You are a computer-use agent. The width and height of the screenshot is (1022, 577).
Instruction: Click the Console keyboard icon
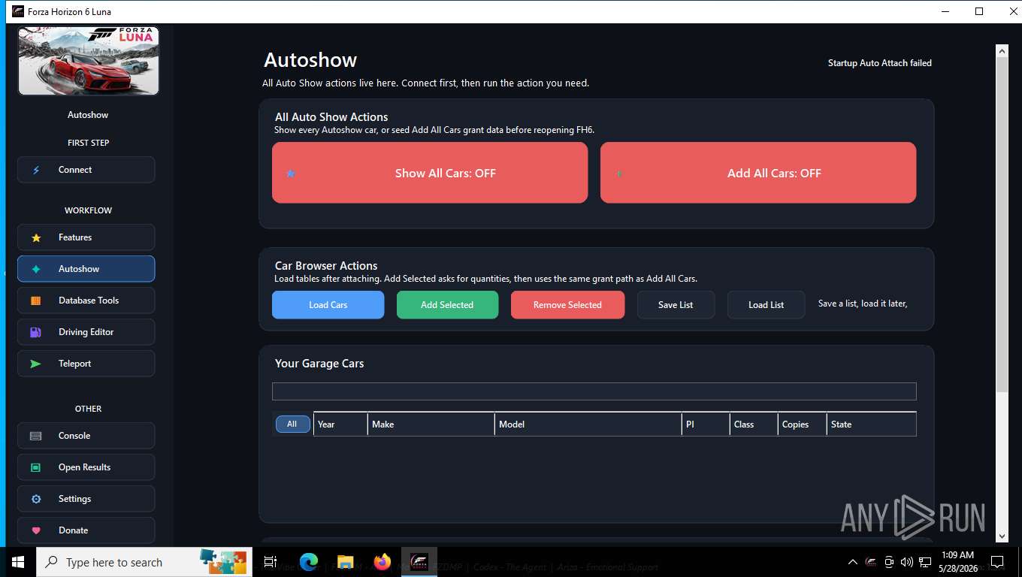click(36, 436)
